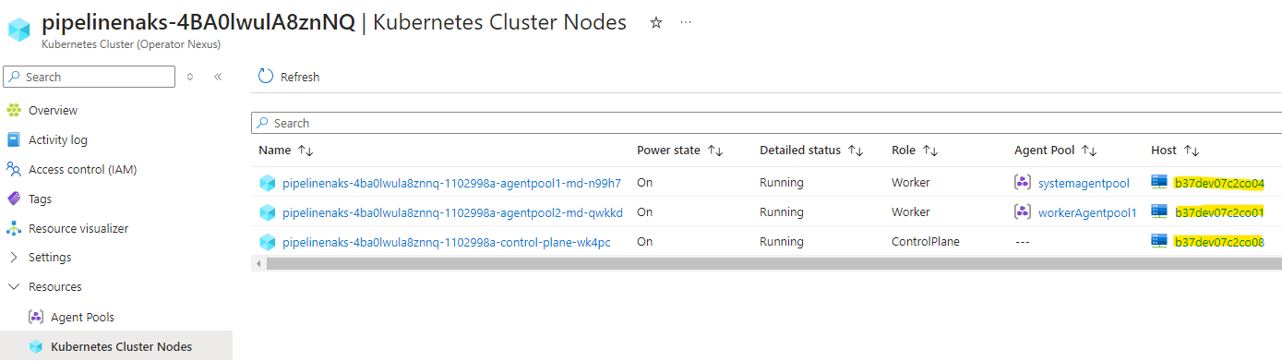Open the Overview icon in sidebar
The height and width of the screenshot is (362, 1282).
pos(14,110)
